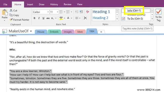This screenshot has width=164, height=92.
Task: Switch to the Embeds section tab
Action: [x=54, y=32]
